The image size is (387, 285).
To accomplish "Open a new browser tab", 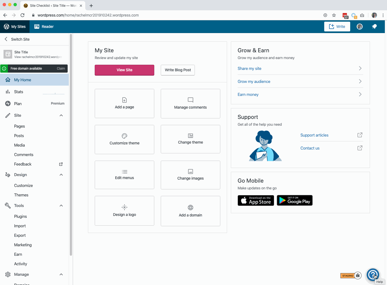I will click(91, 5).
